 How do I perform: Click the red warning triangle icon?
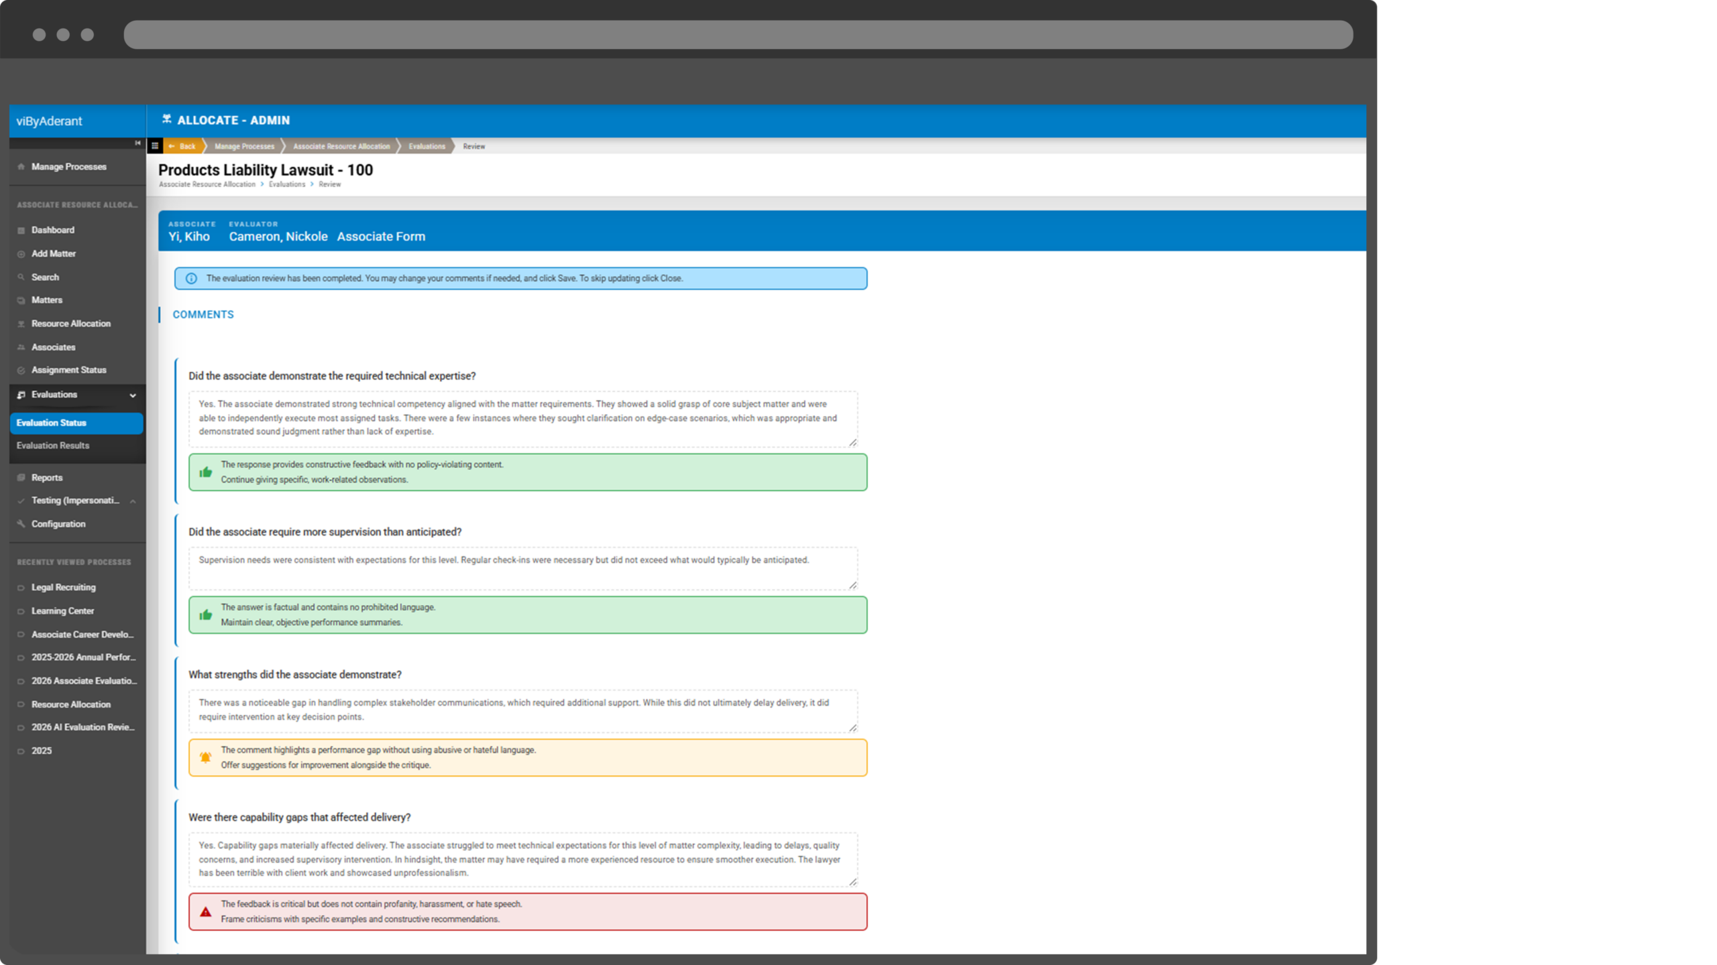point(205,912)
